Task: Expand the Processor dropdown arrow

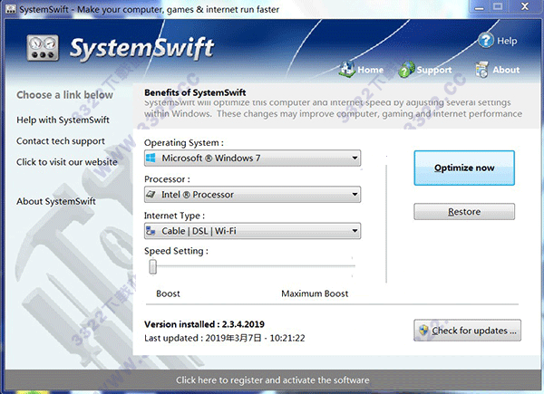Action: (x=355, y=194)
